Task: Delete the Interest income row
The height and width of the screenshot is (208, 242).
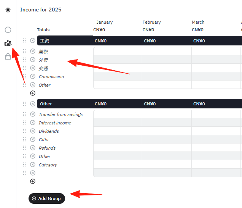Action: 33,123
